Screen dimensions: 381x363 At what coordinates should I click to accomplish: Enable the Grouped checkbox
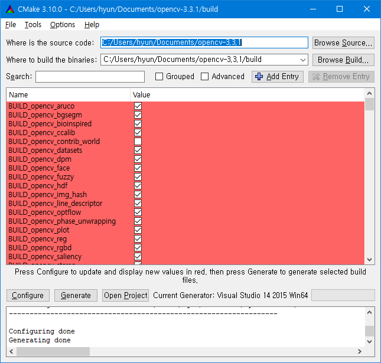(x=159, y=77)
